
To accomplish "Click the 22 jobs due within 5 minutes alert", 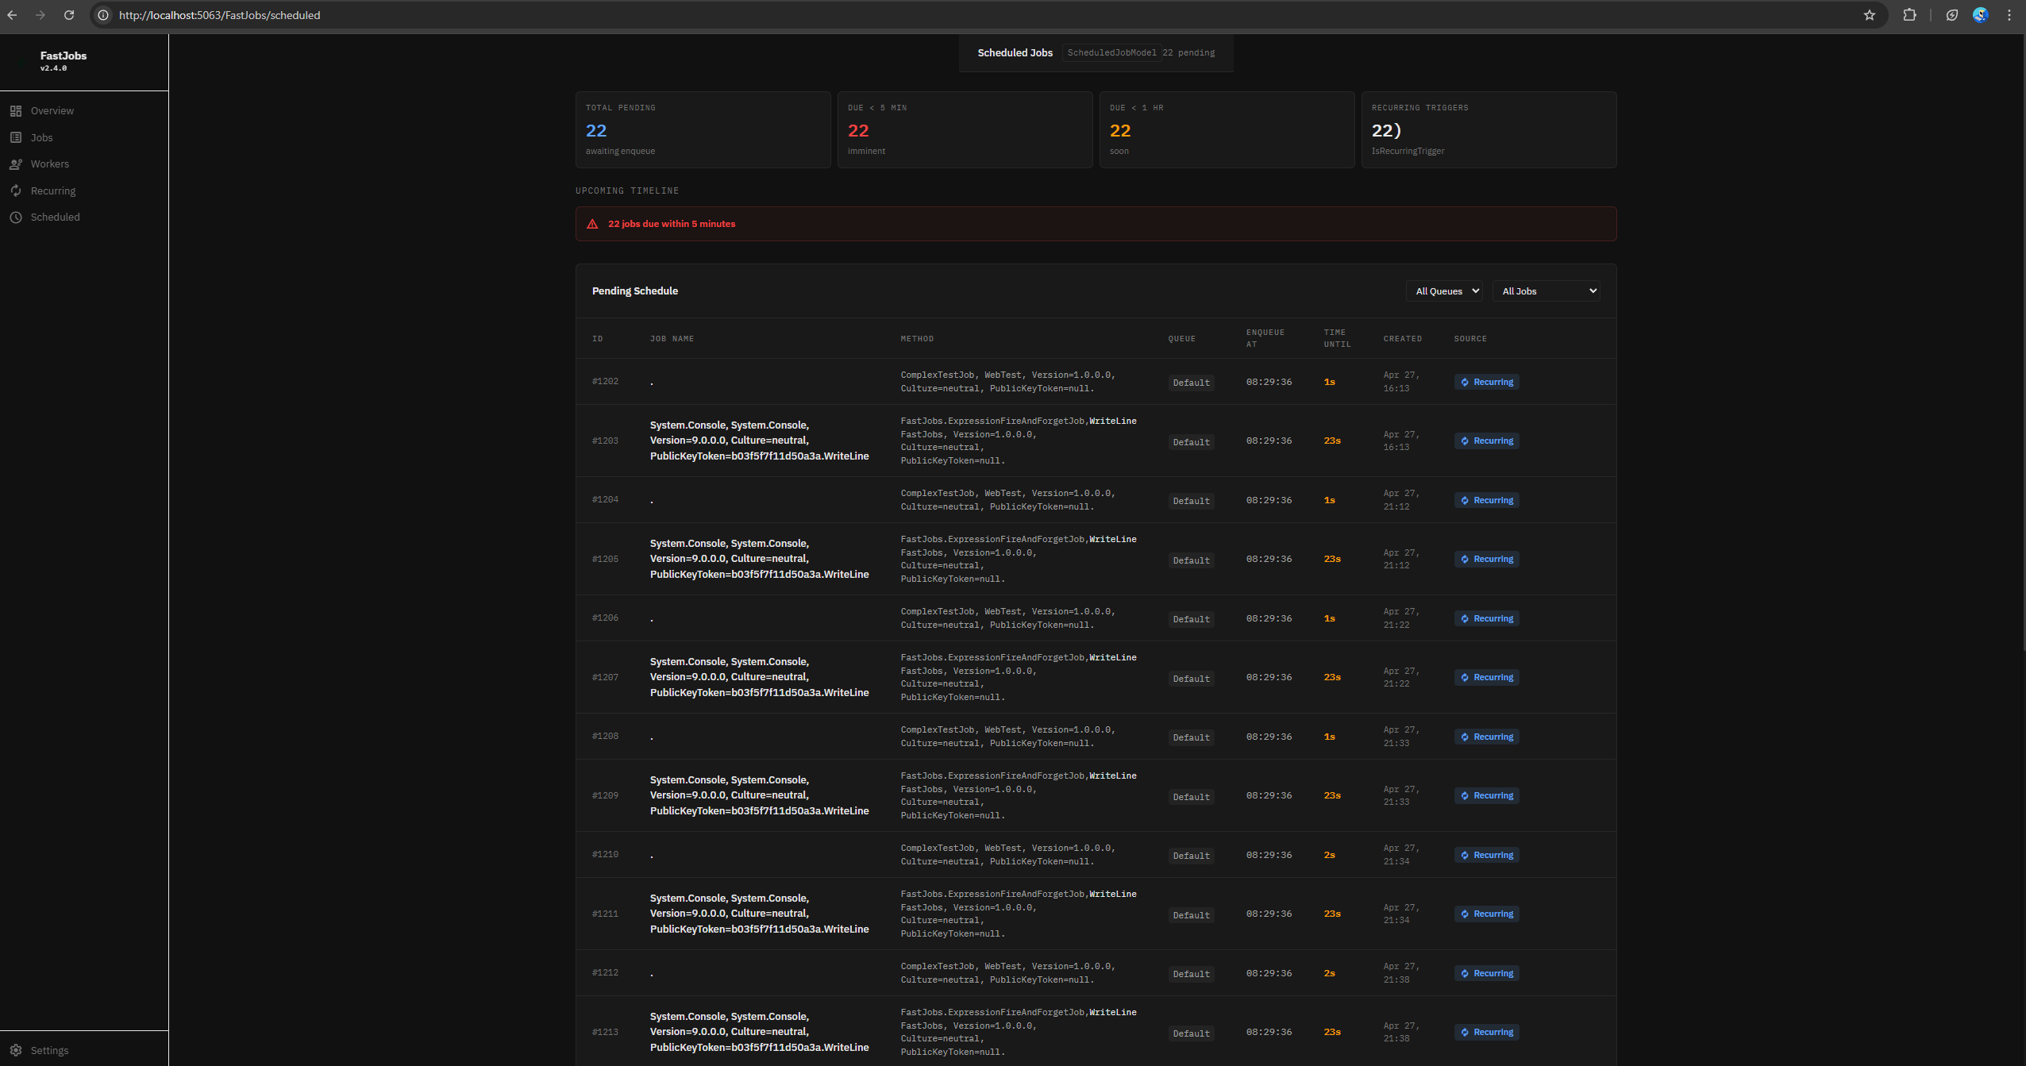I will click(x=1096, y=224).
